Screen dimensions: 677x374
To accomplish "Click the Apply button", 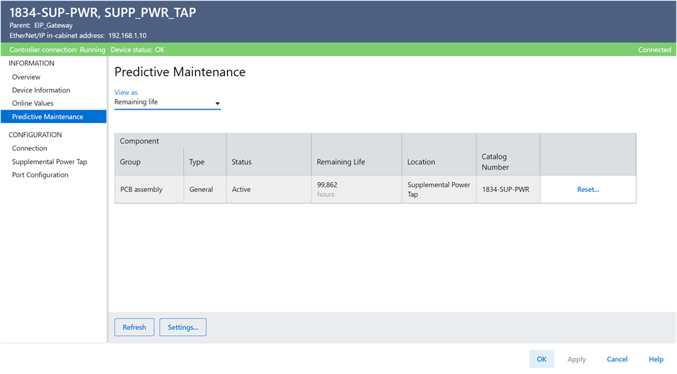I will click(576, 359).
